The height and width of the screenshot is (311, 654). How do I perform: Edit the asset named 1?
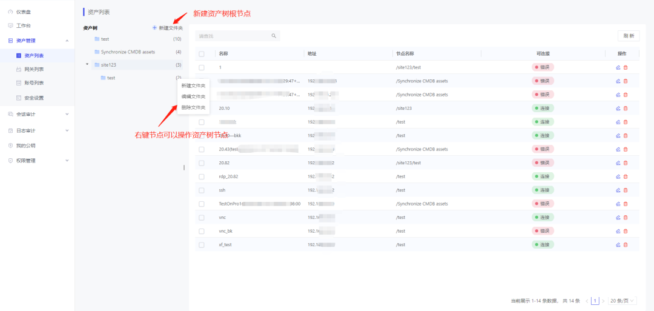pyautogui.click(x=618, y=67)
